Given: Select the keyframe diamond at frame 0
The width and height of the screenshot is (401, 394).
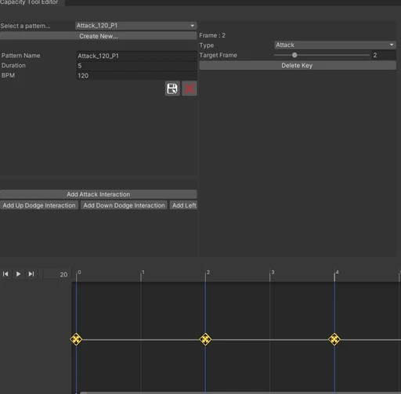Looking at the screenshot, I should coord(76,339).
